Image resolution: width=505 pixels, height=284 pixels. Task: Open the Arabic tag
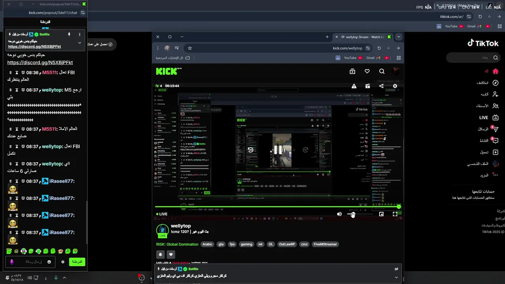(x=207, y=244)
